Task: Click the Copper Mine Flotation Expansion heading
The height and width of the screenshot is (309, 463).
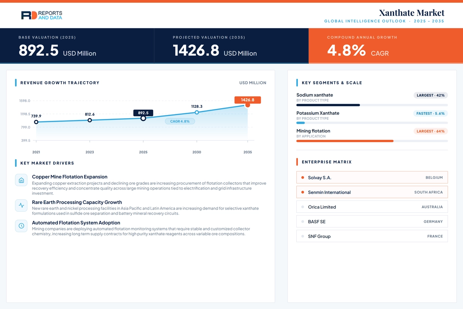Action: [x=70, y=177]
